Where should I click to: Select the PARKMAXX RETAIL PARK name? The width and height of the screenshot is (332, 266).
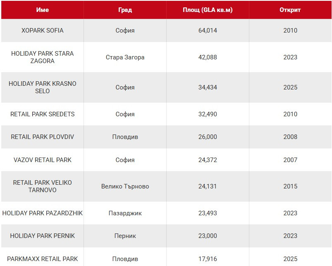pyautogui.click(x=42, y=259)
